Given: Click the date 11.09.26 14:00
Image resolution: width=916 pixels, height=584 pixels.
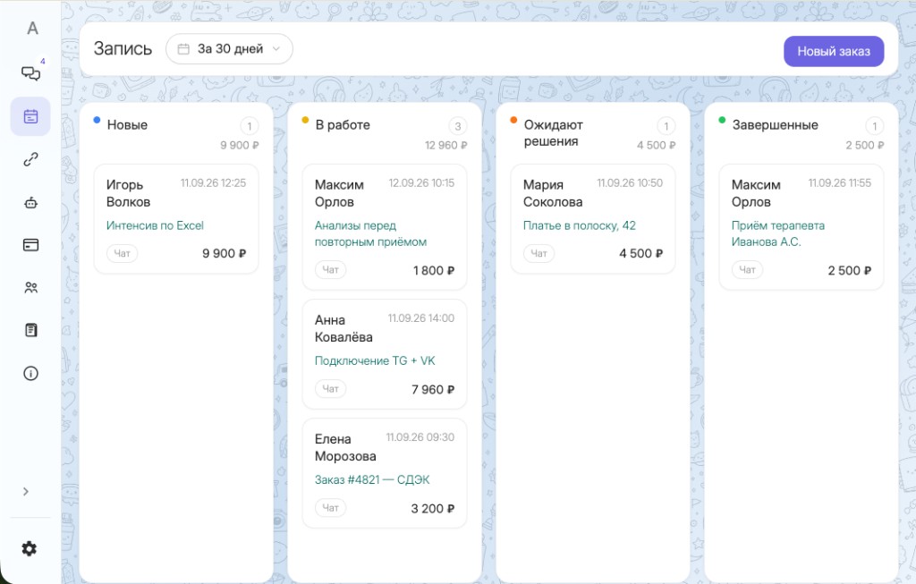Looking at the screenshot, I should (420, 318).
